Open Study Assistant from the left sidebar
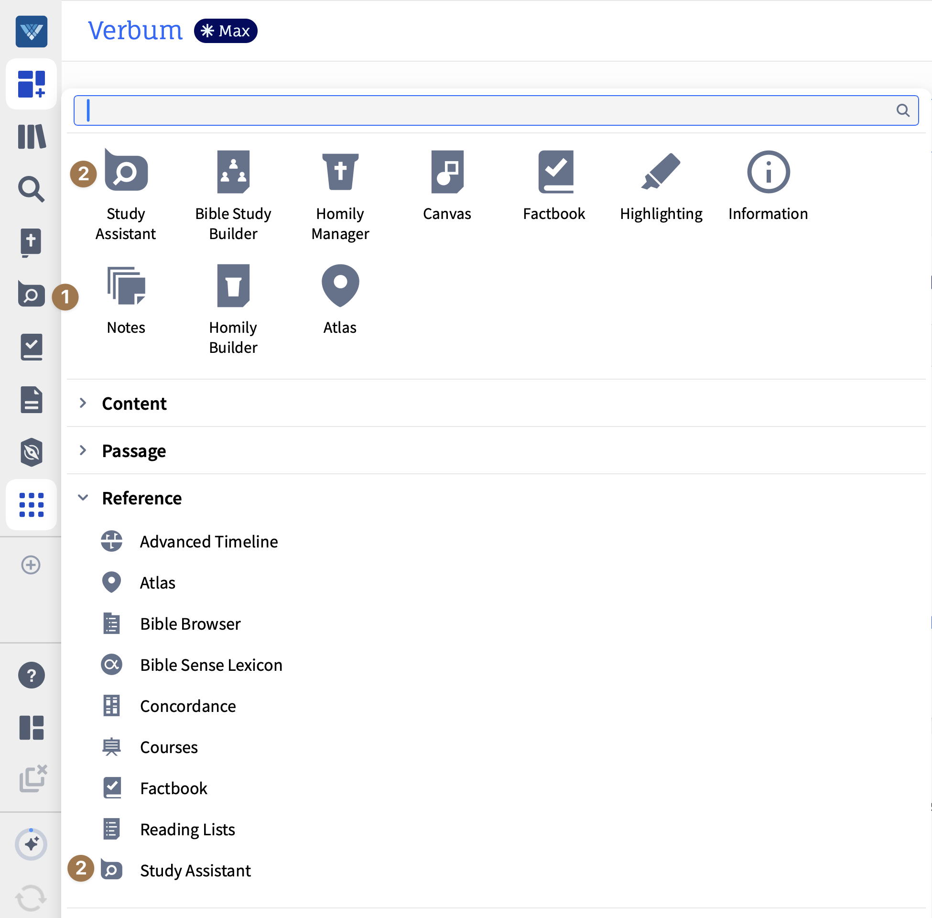The height and width of the screenshot is (918, 932). click(32, 295)
